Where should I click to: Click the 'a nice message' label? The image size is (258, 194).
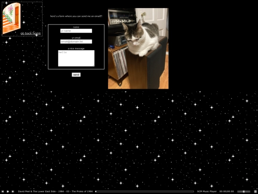coord(76,48)
